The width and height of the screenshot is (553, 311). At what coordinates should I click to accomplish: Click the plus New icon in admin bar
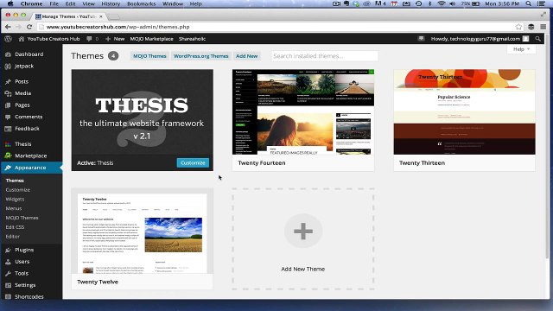pyautogui.click(x=108, y=39)
